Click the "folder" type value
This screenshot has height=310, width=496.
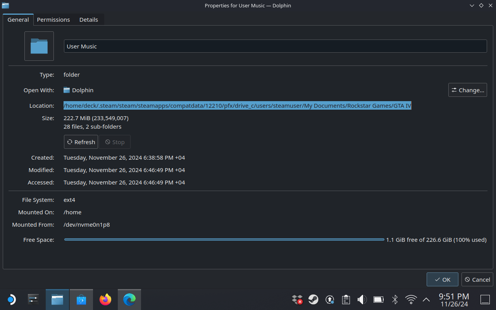tap(72, 74)
